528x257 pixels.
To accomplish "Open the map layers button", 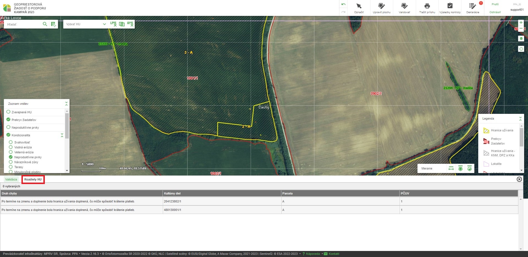I will coord(521,38).
